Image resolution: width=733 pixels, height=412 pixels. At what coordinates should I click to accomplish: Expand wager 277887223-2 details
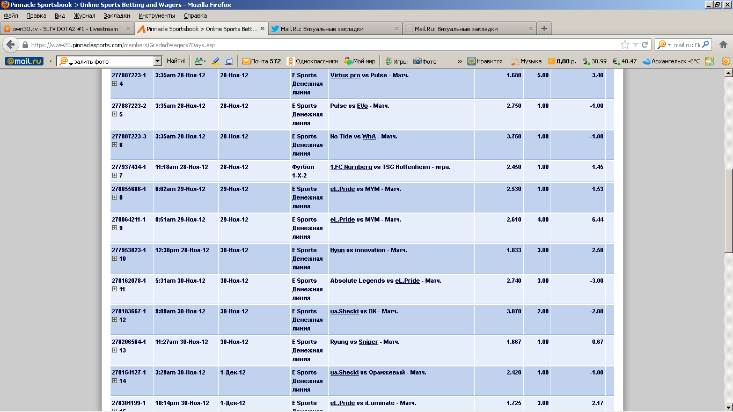click(x=114, y=114)
